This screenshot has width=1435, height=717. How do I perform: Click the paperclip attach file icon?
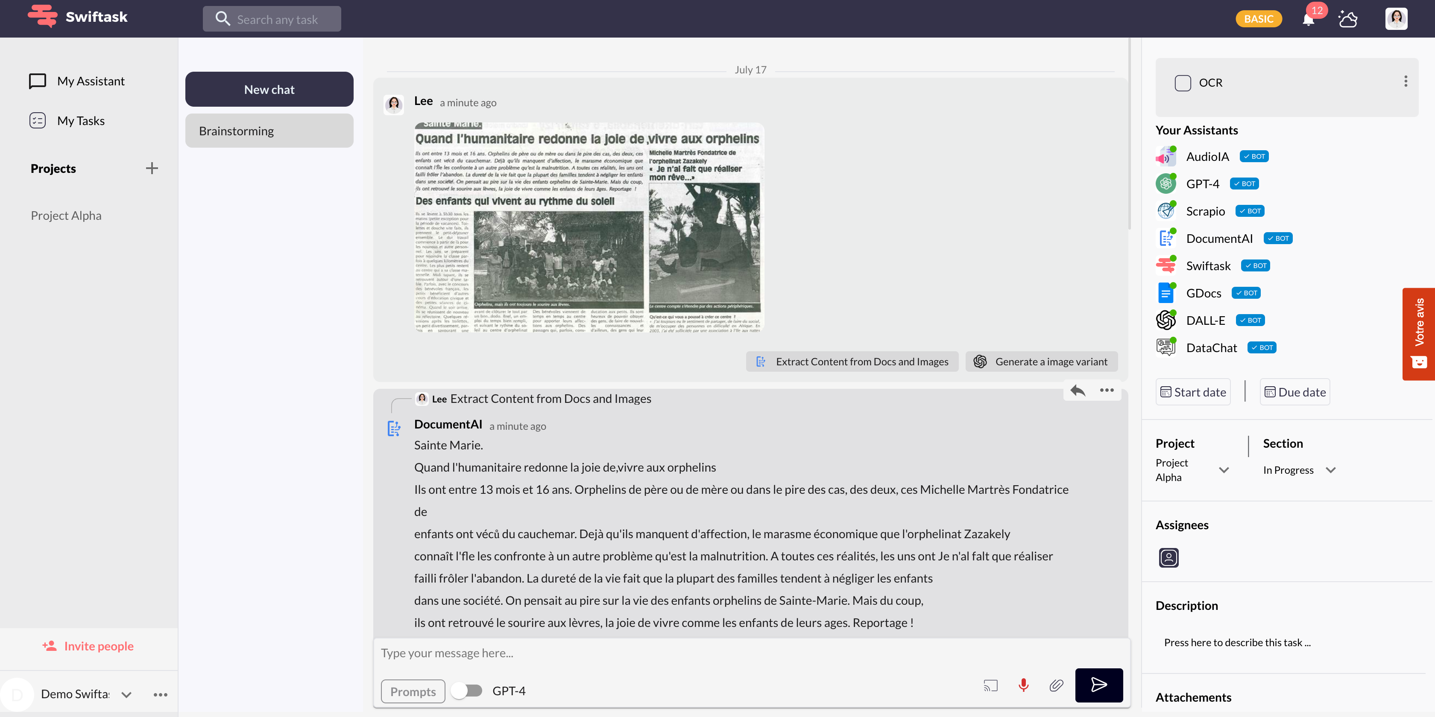1056,685
